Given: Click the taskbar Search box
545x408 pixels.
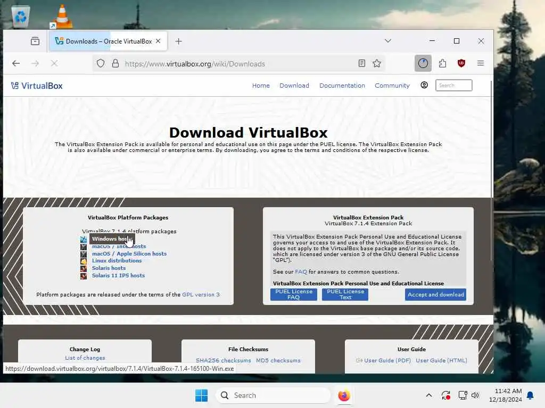Looking at the screenshot, I should point(273,395).
